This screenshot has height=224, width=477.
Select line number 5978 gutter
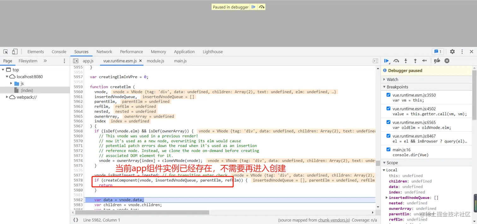[78, 180]
